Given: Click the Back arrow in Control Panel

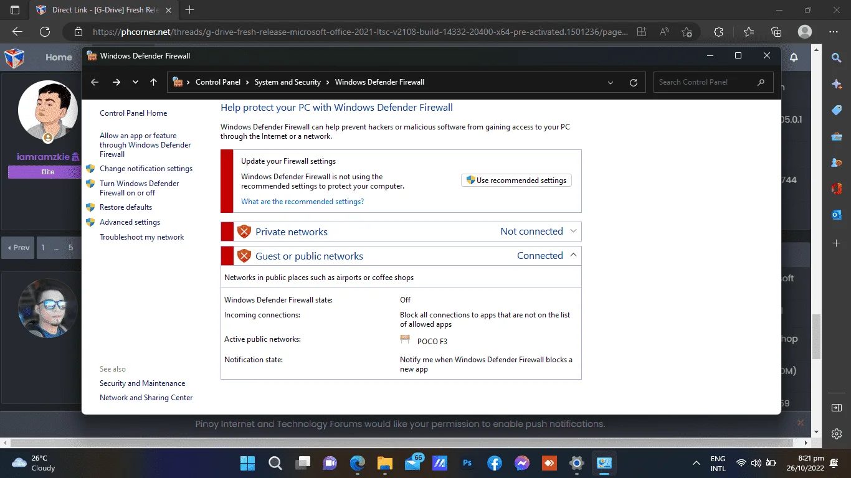Looking at the screenshot, I should coord(95,82).
